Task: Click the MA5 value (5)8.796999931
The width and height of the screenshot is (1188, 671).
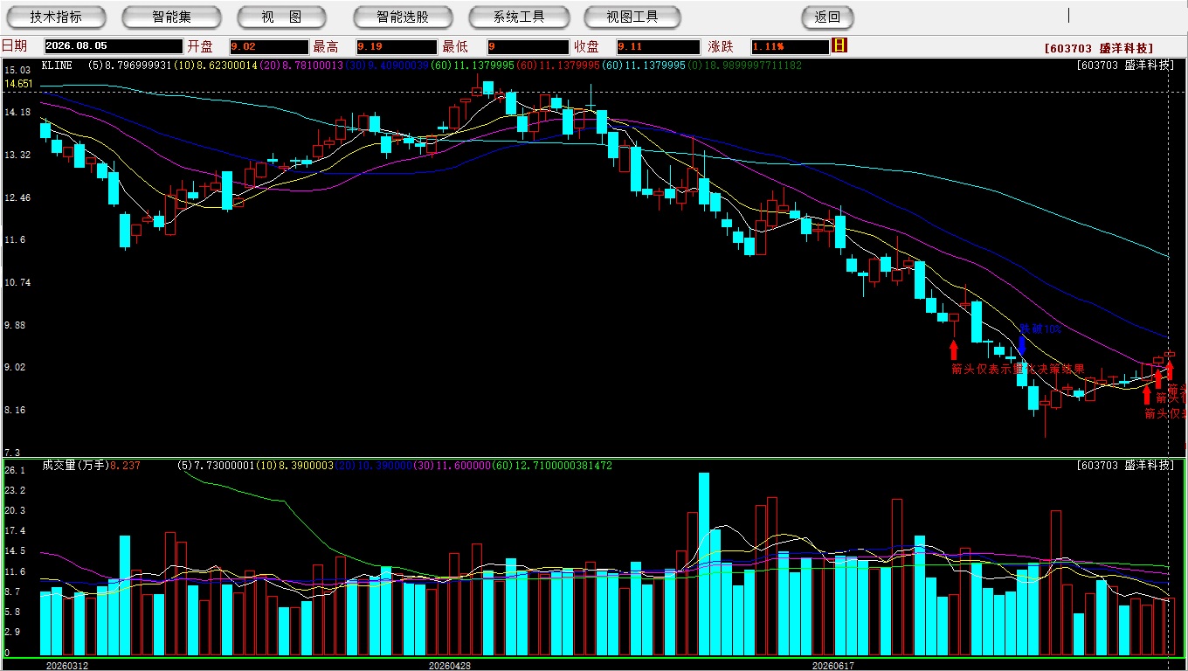Action: pyautogui.click(x=130, y=66)
